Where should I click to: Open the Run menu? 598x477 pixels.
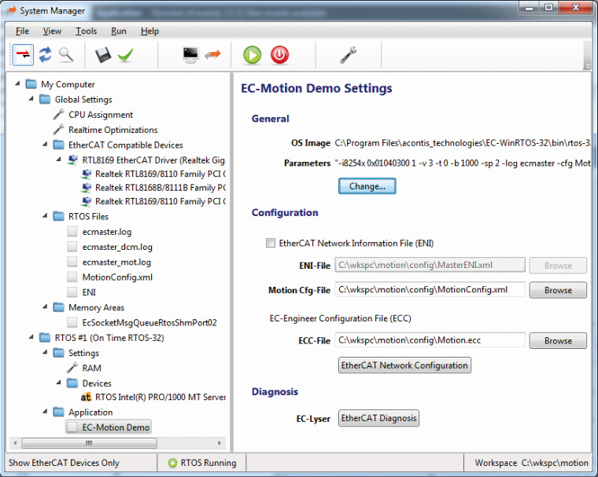pyautogui.click(x=119, y=31)
